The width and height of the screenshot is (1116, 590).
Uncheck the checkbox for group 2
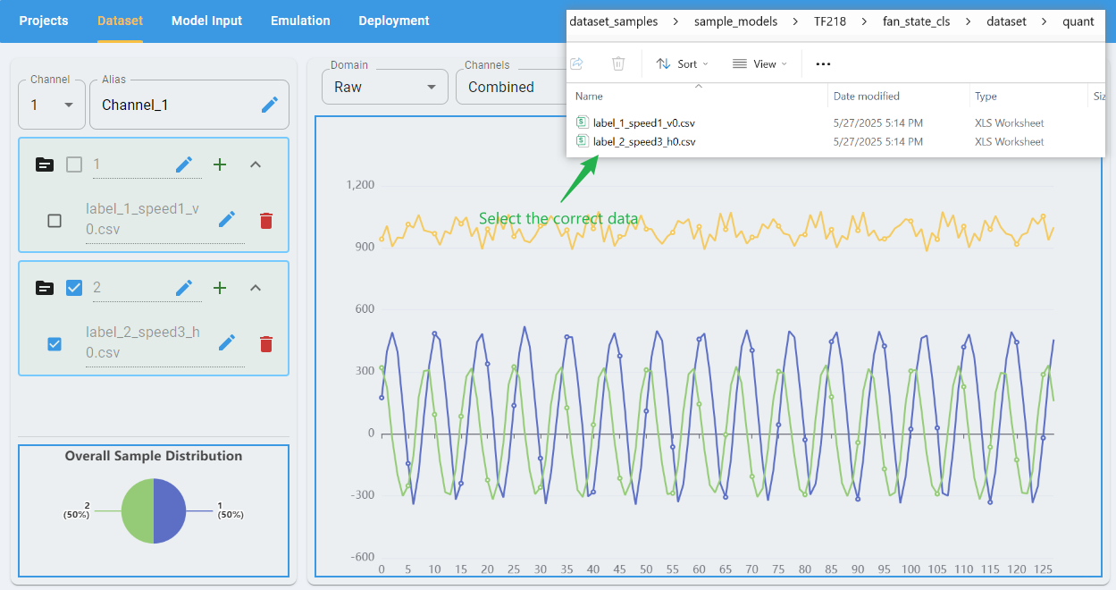[x=72, y=287]
